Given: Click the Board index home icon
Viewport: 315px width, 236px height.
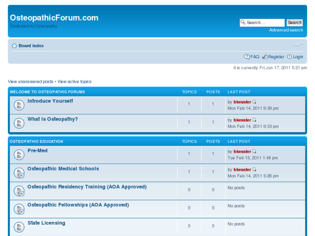Looking at the screenshot, I should [x=14, y=46].
